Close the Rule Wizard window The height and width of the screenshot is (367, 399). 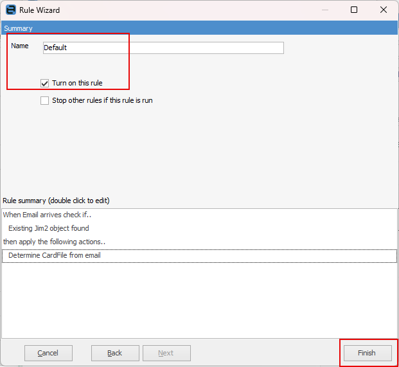[383, 10]
